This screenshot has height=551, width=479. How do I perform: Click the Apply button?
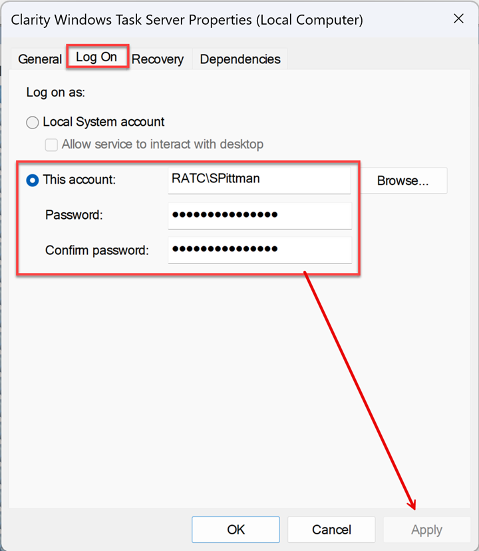(x=426, y=530)
